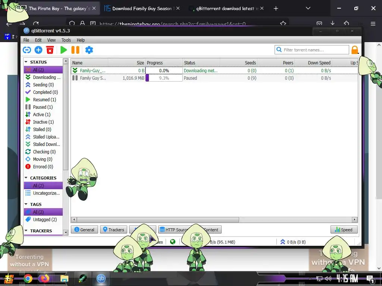Click the volume icon in system tray
The image size is (382, 286).
328,279
